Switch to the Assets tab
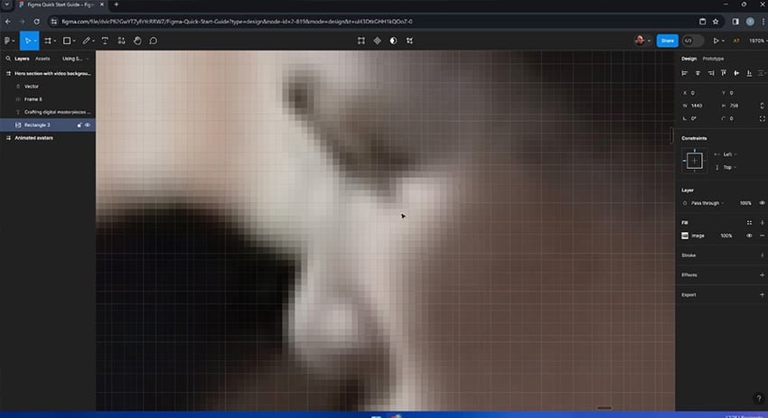This screenshot has width=768, height=418. coord(42,59)
